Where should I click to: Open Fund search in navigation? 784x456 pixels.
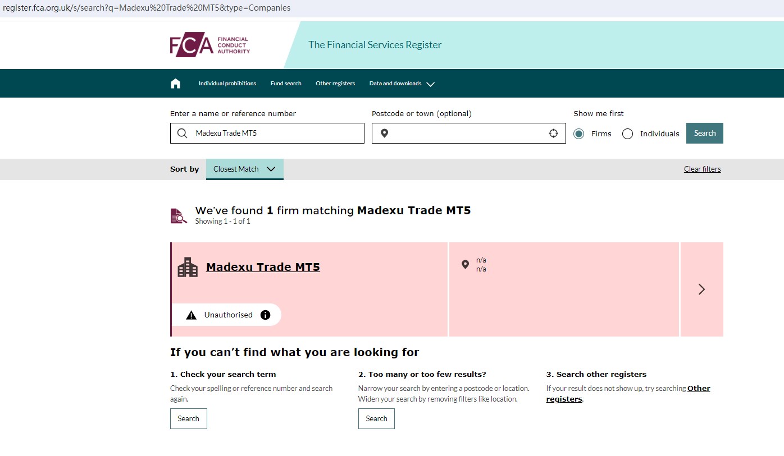[x=286, y=84]
